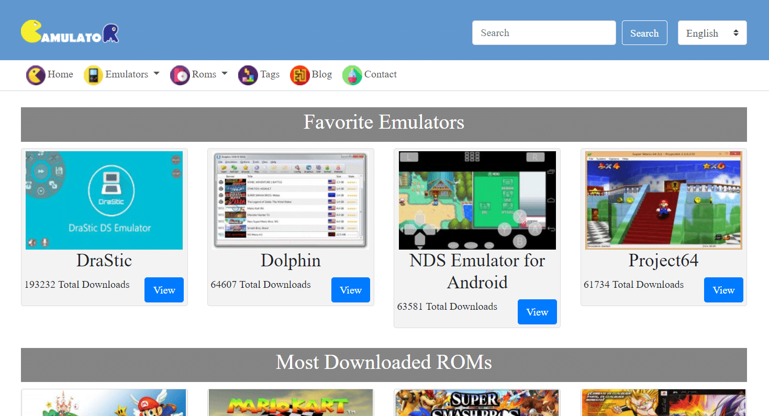
Task: Click the Search button
Action: pos(644,33)
